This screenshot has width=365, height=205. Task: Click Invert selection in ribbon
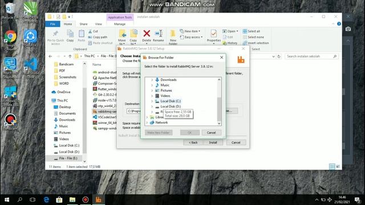pos(255,43)
